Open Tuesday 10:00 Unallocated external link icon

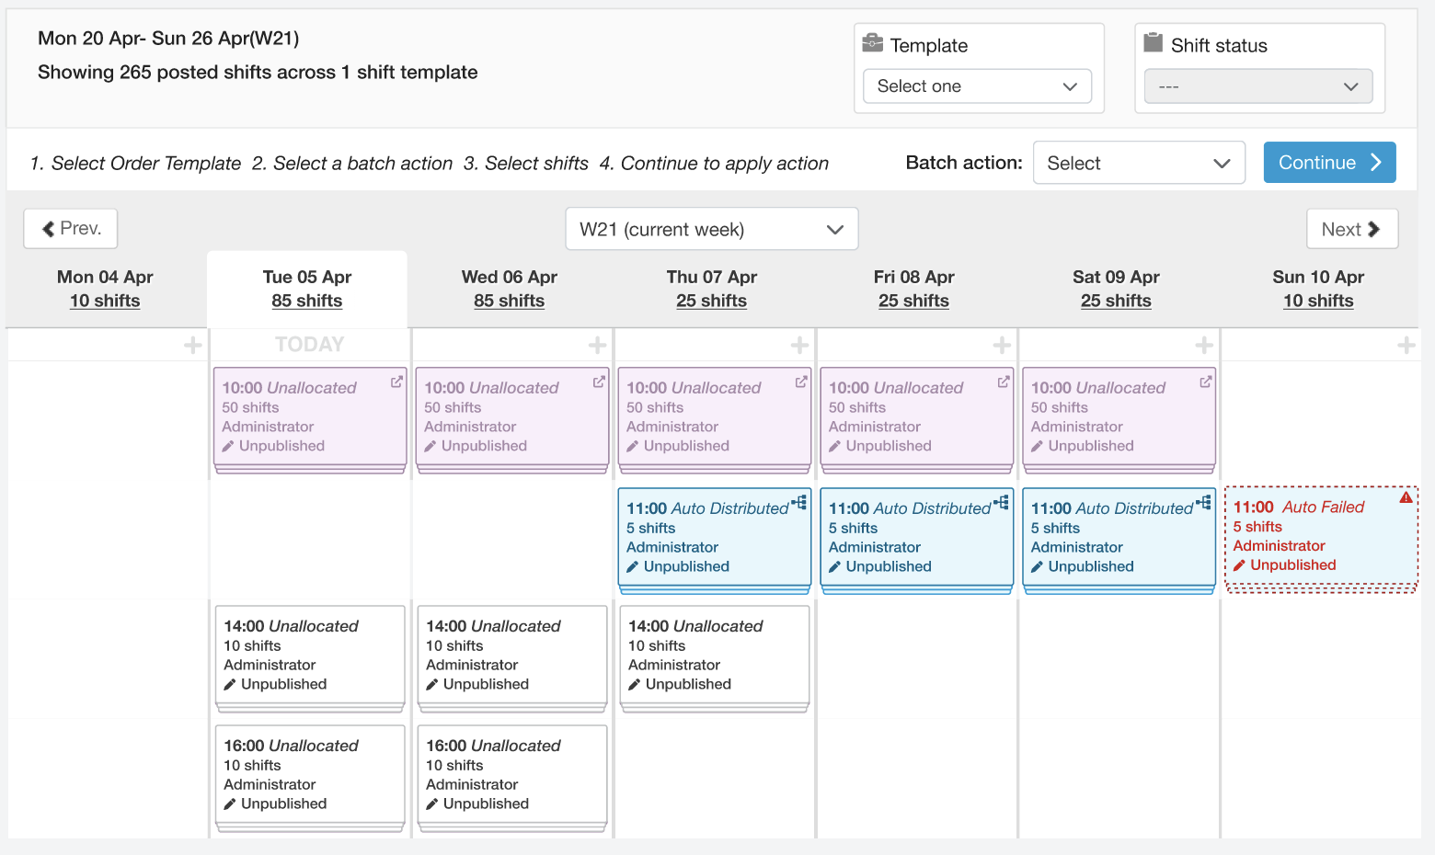[396, 382]
